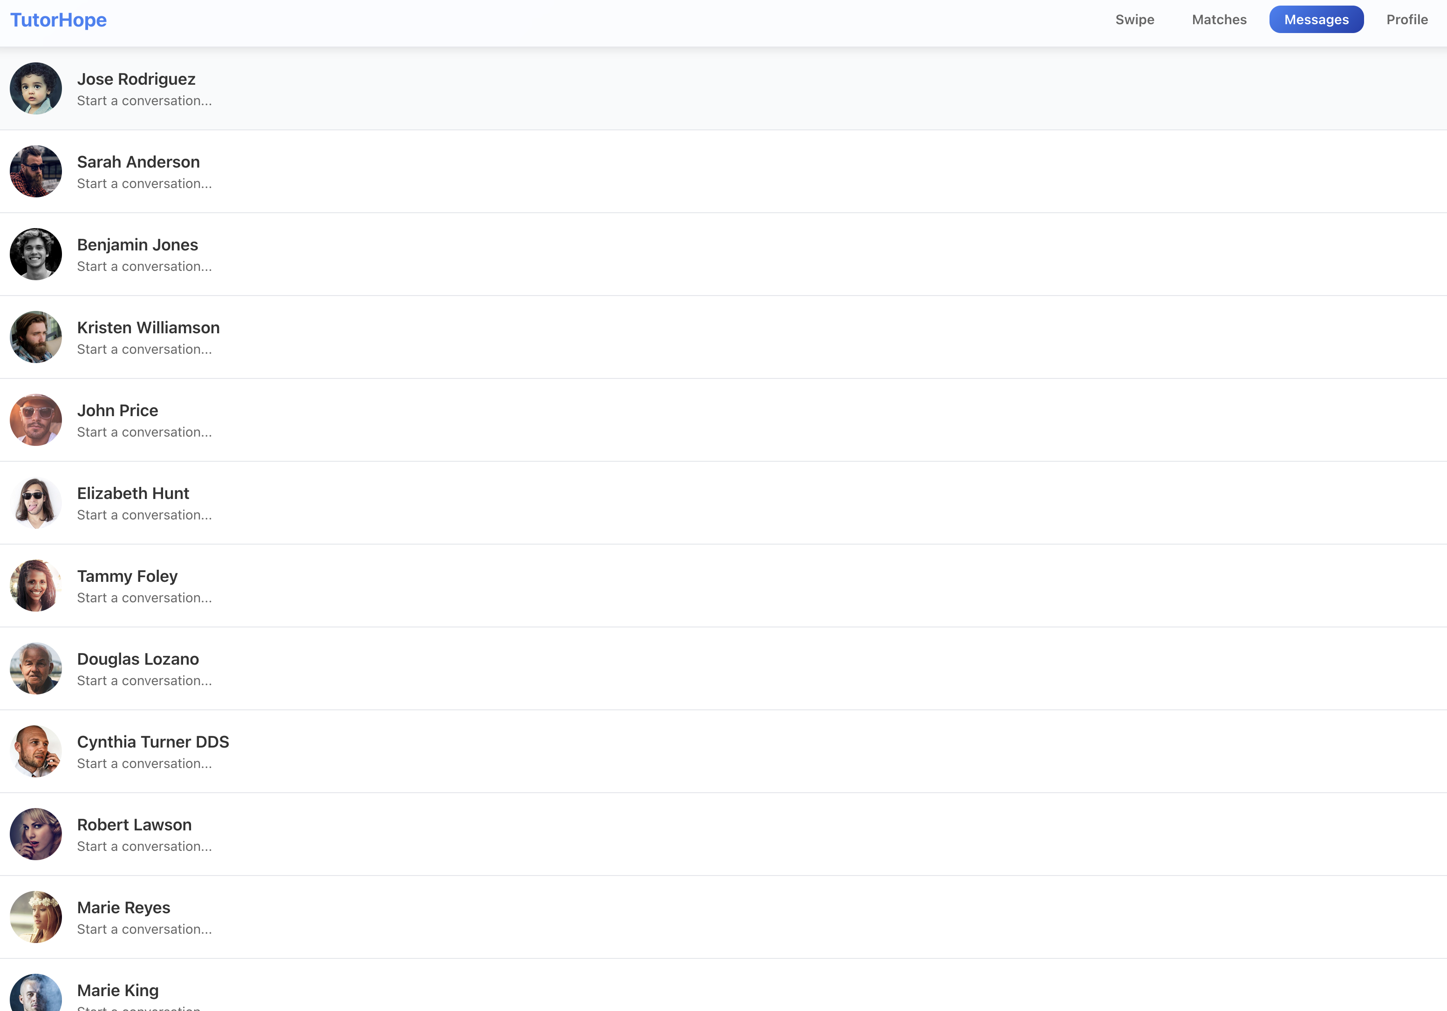Click the TutorHope logo
The height and width of the screenshot is (1011, 1447).
click(58, 20)
